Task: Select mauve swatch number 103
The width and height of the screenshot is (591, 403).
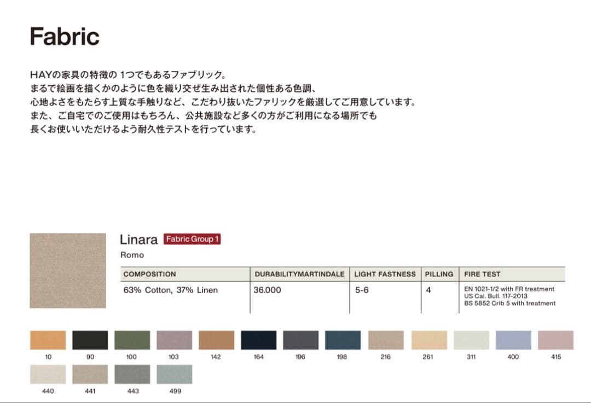Action: tap(174, 340)
